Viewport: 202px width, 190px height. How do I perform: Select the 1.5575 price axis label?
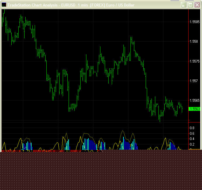click(195, 61)
